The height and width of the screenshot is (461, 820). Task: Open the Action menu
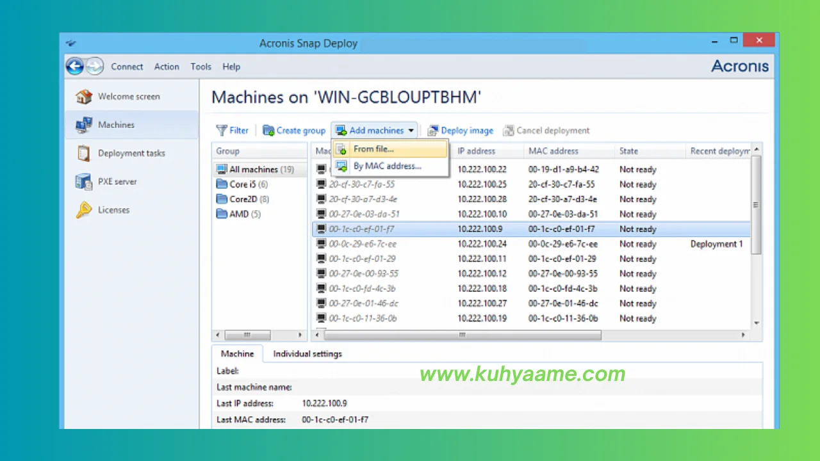click(x=167, y=67)
